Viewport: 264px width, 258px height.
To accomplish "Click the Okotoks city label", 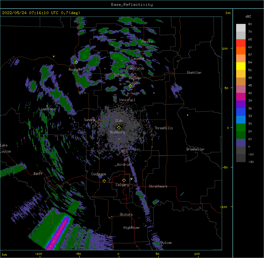I will (126, 214).
